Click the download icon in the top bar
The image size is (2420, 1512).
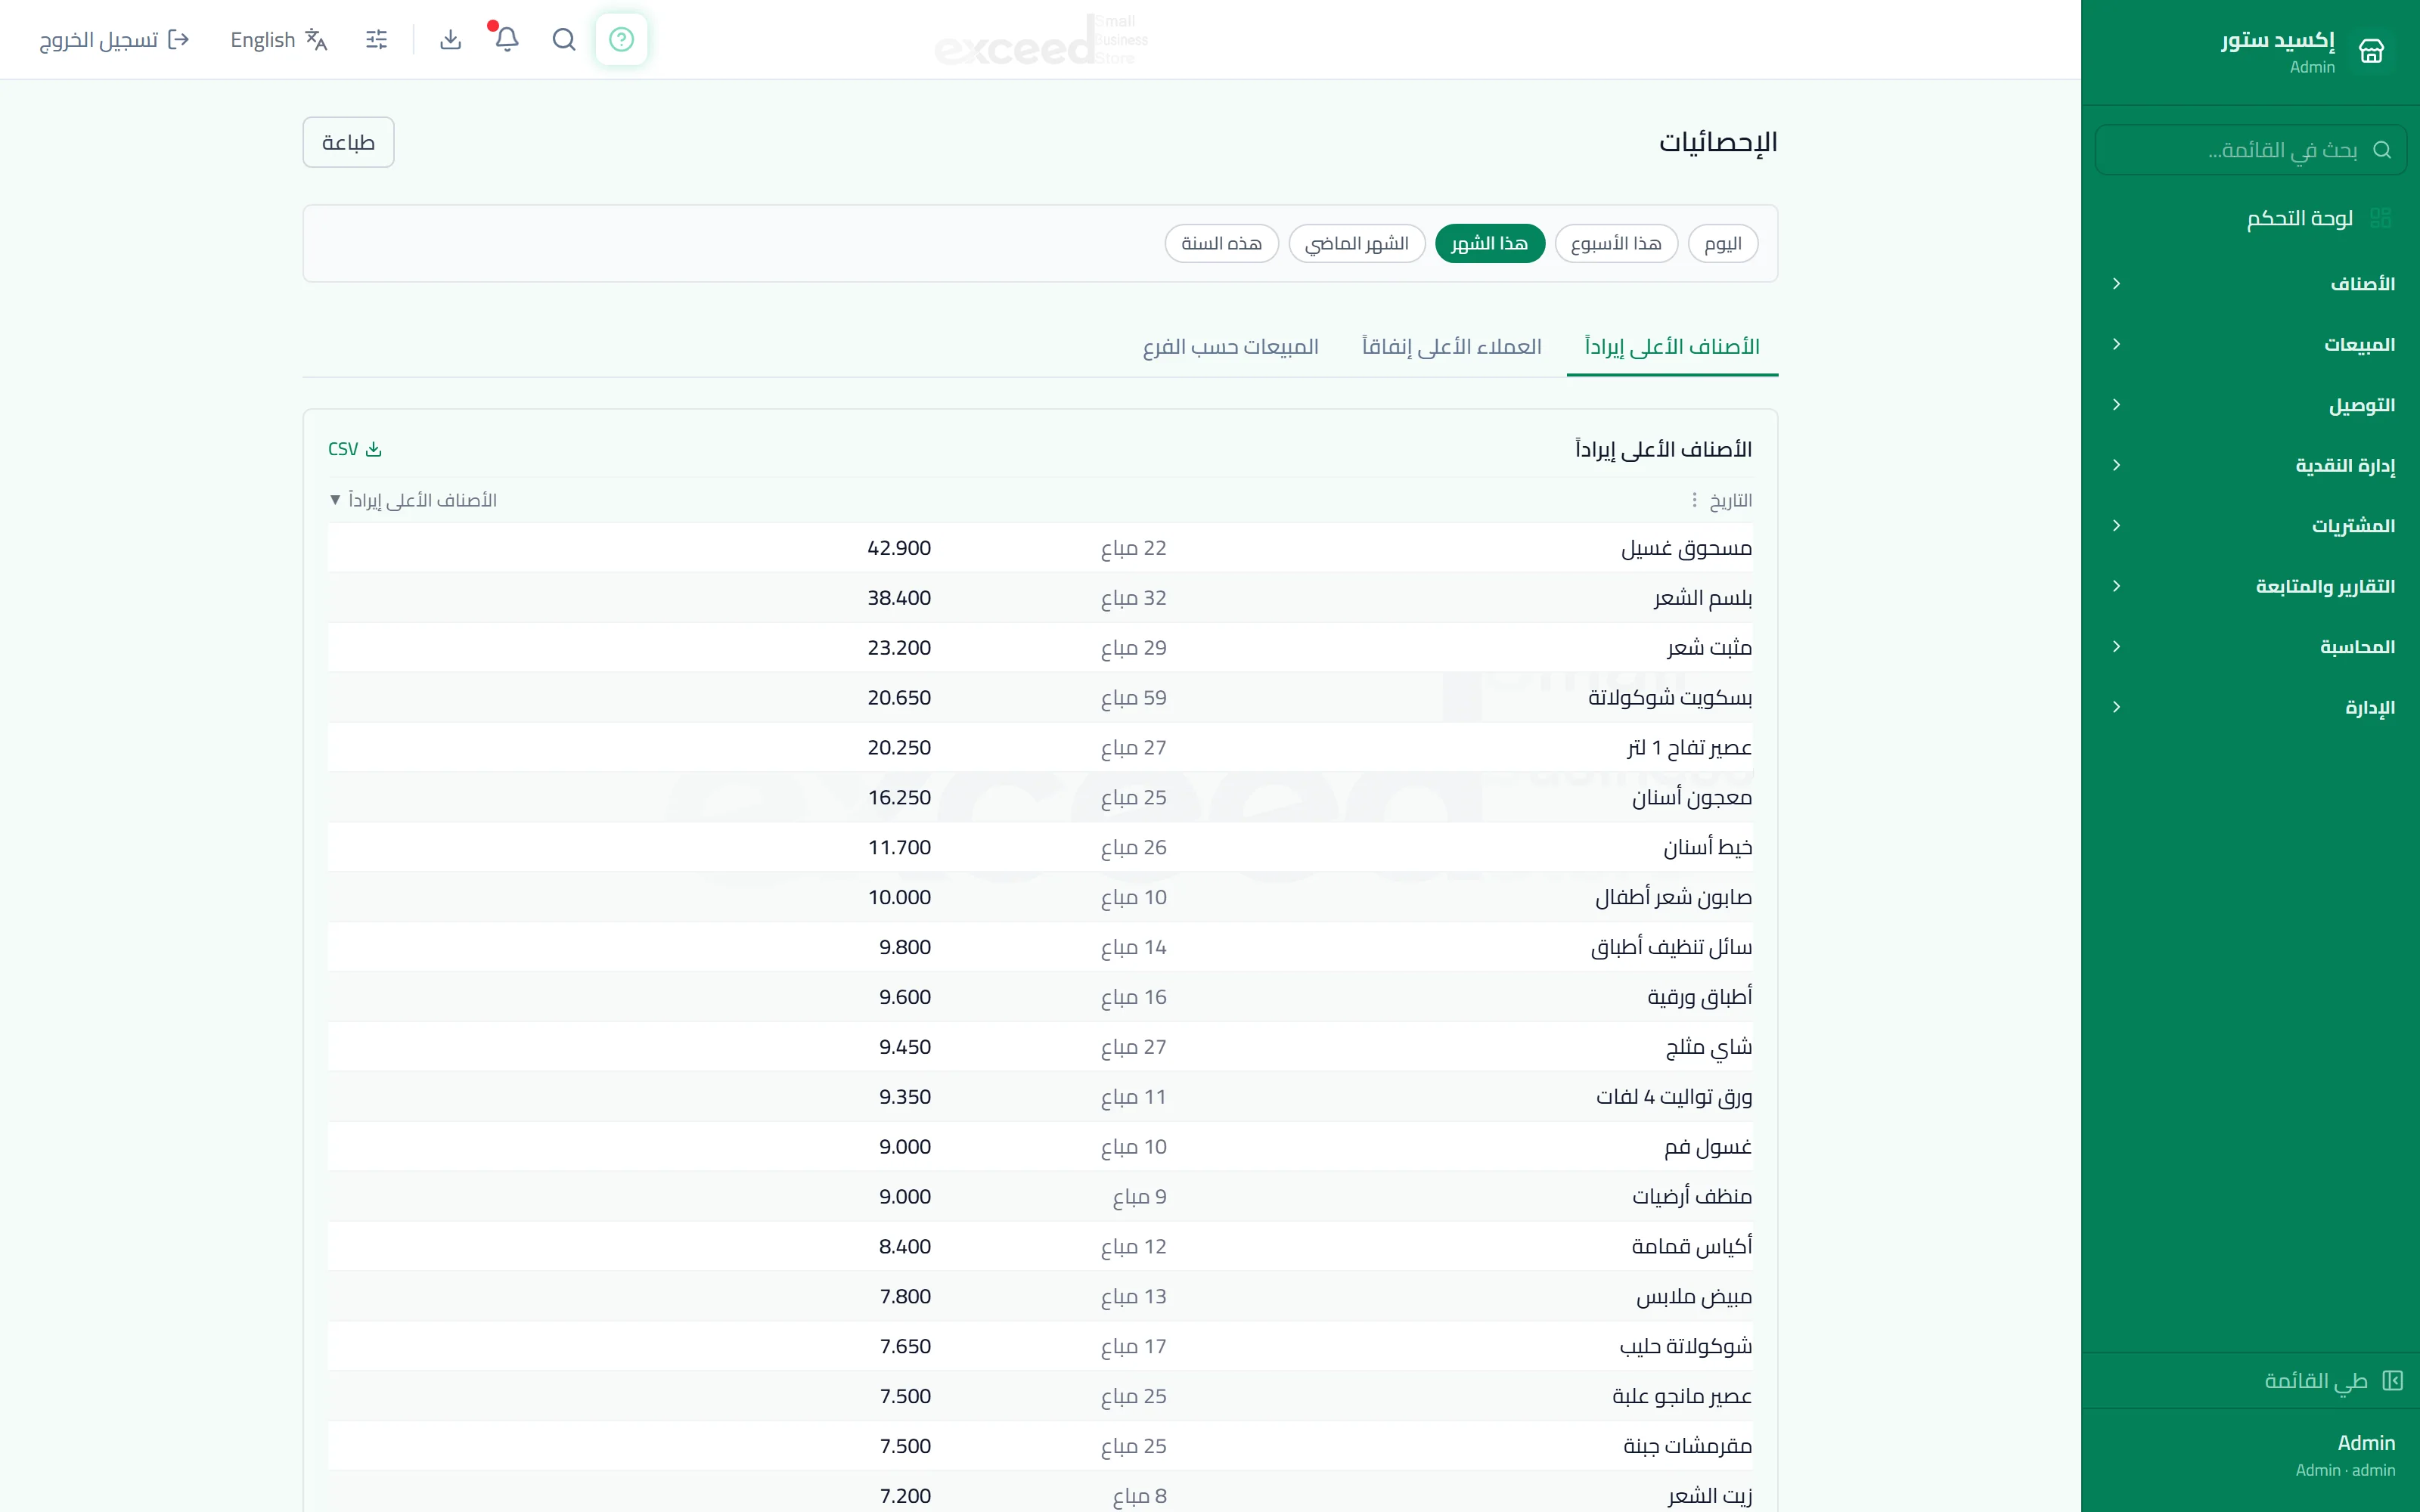click(450, 39)
